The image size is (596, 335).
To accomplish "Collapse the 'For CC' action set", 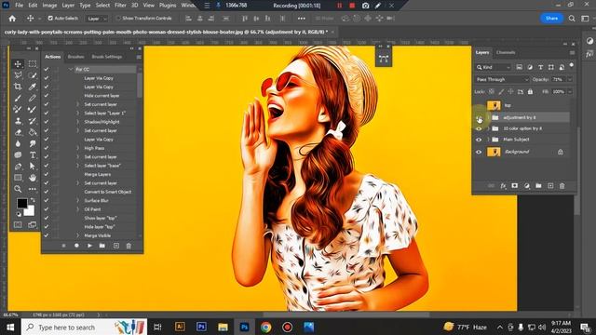I will tap(71, 69).
